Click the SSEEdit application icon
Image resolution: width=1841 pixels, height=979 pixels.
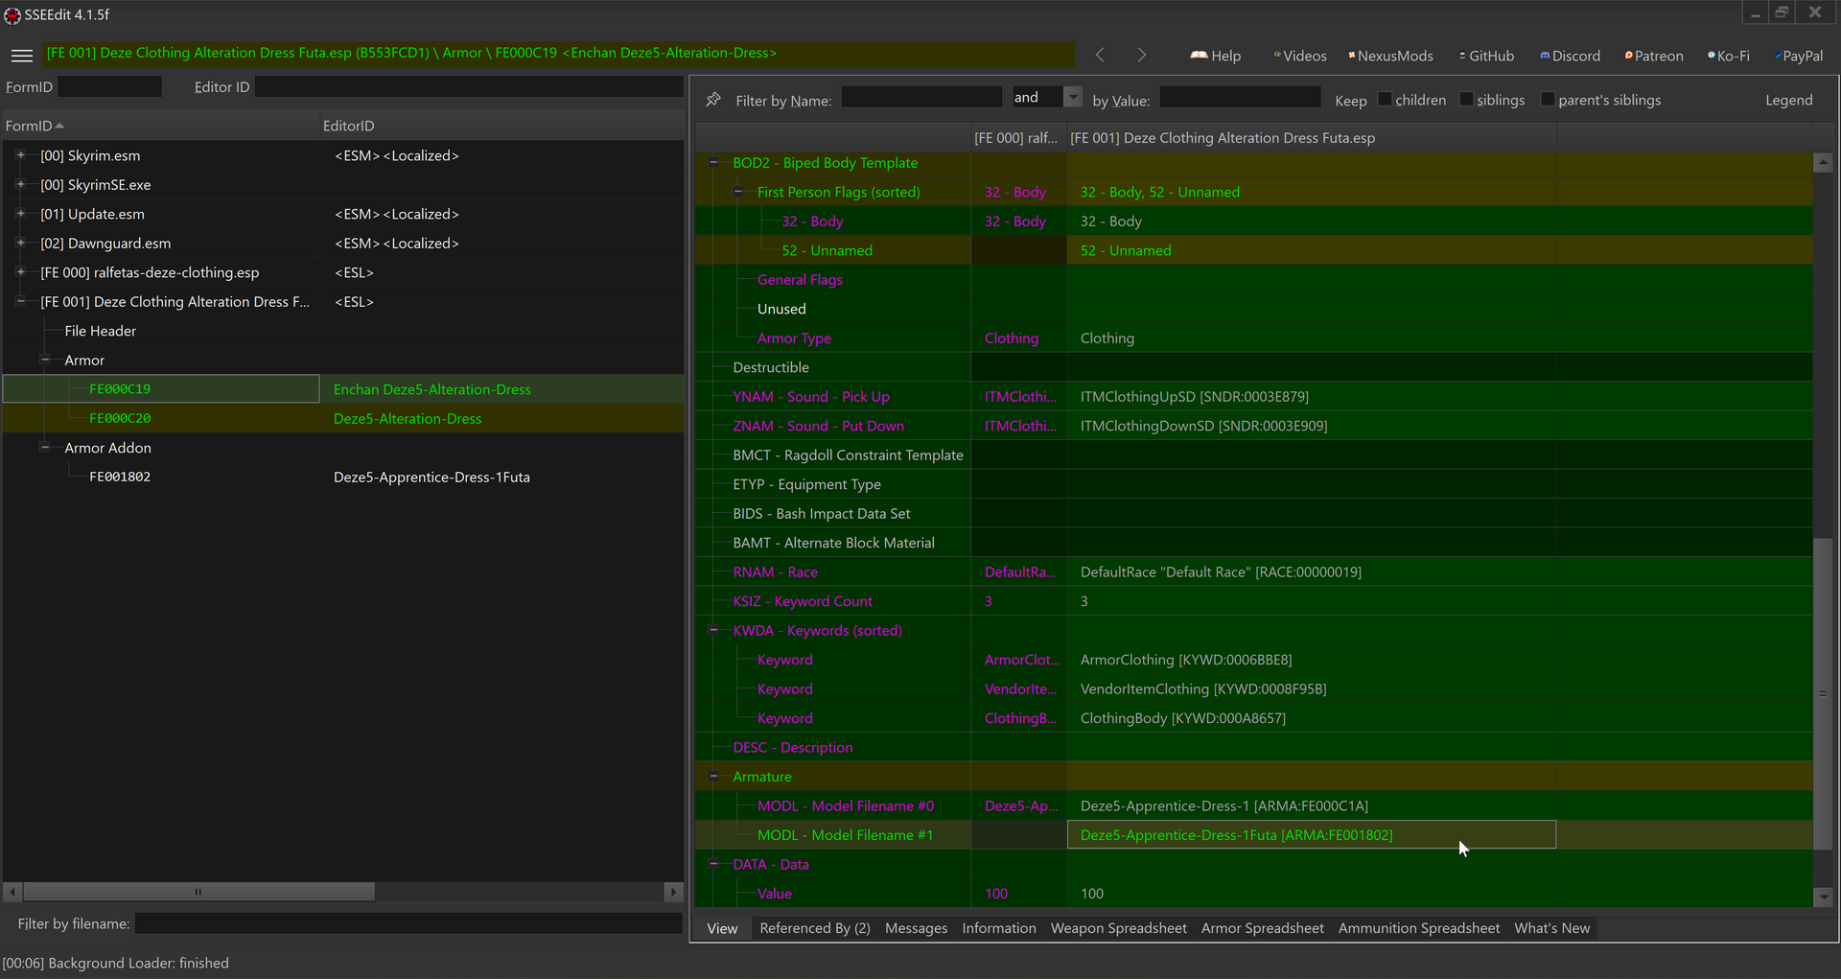12,15
